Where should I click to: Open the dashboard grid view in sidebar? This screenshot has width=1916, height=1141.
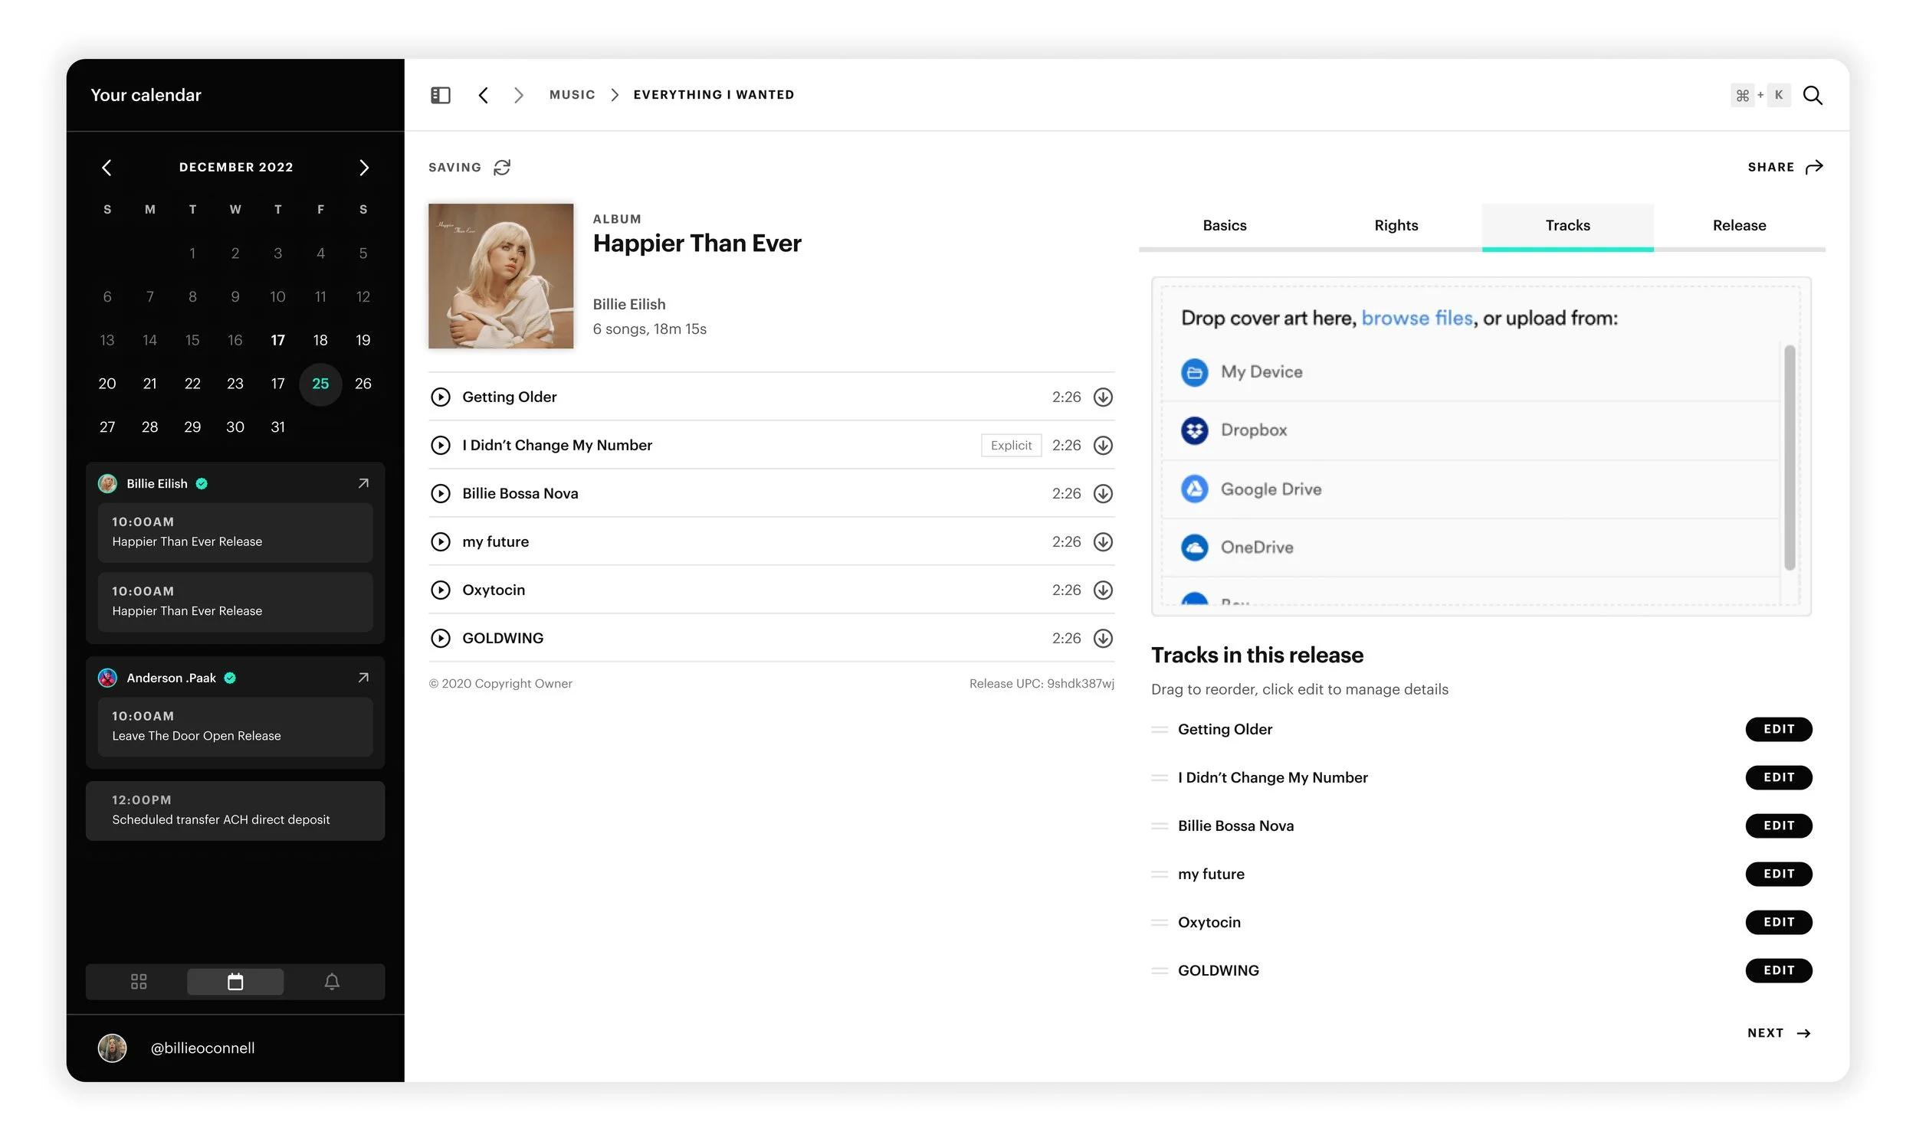[139, 981]
